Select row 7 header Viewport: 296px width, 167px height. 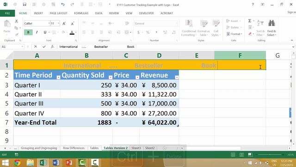[x=6, y=122]
